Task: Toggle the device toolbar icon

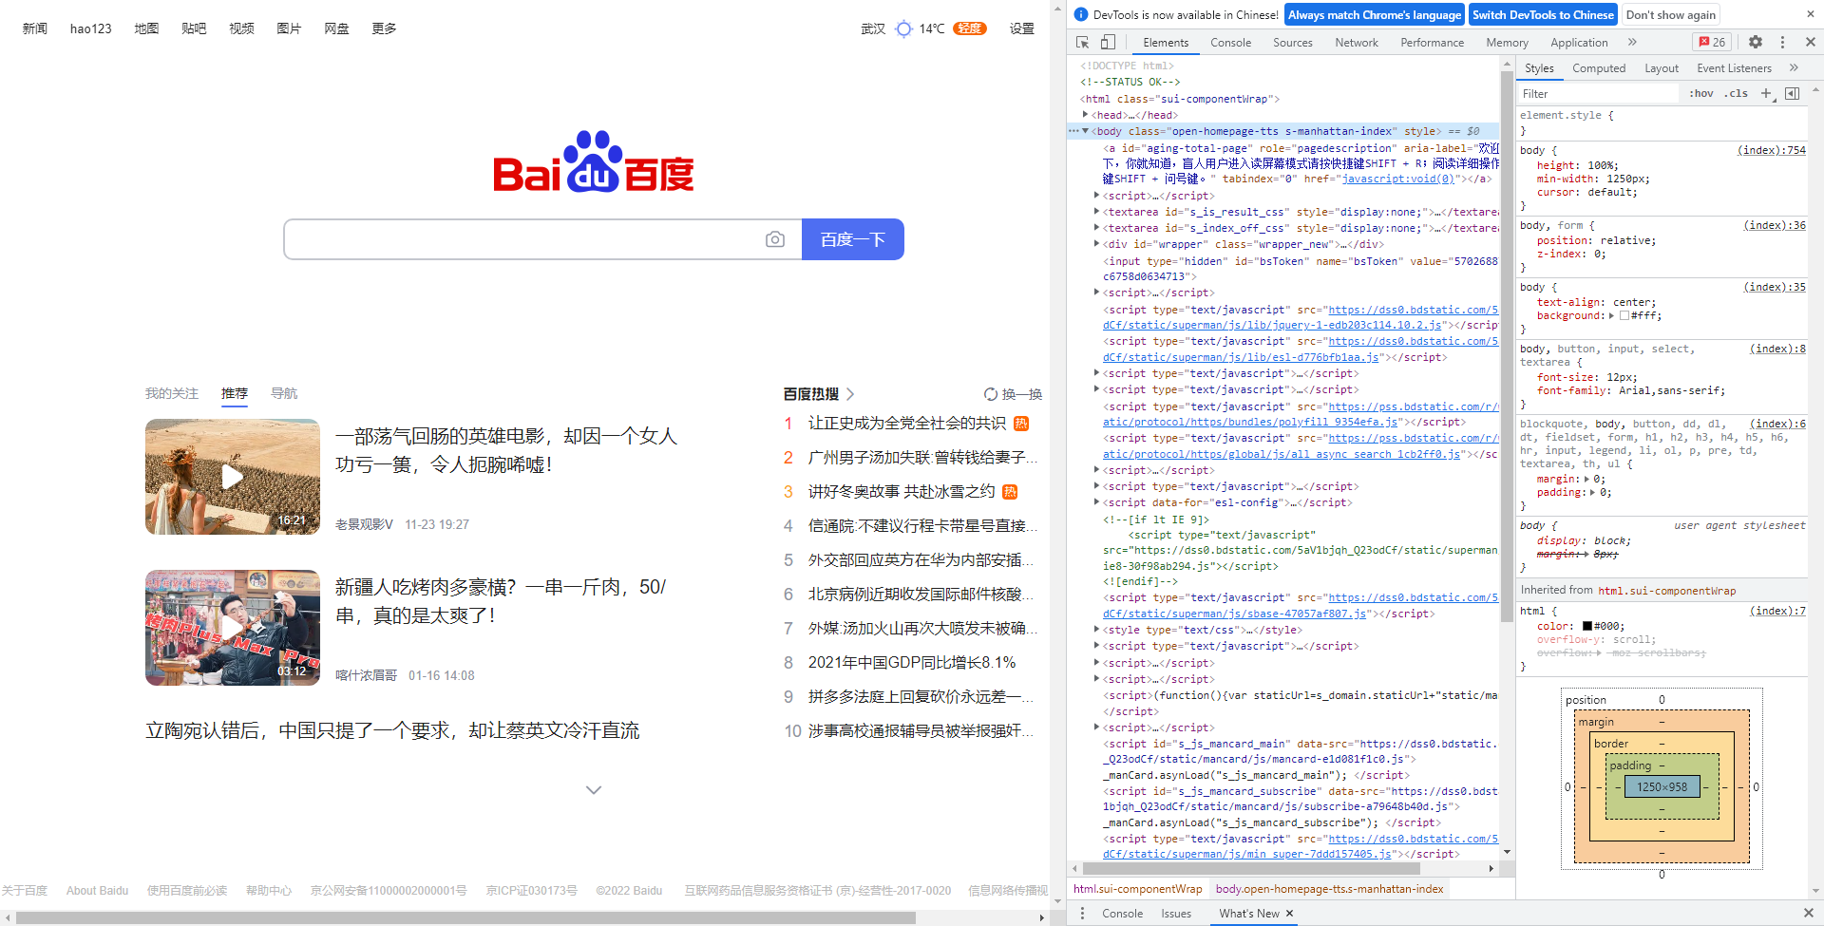Action: click(x=1108, y=43)
